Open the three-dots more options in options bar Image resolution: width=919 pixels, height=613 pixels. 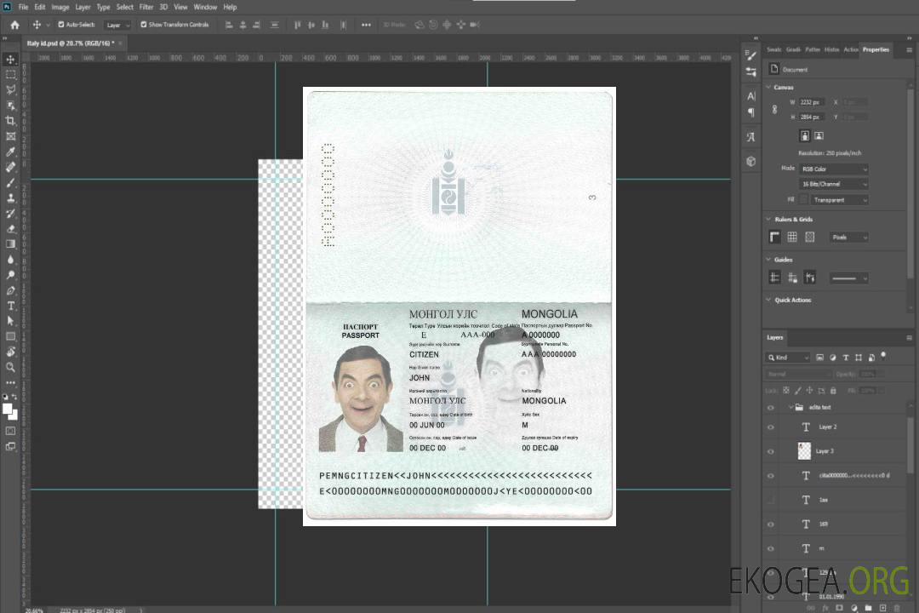(x=366, y=25)
